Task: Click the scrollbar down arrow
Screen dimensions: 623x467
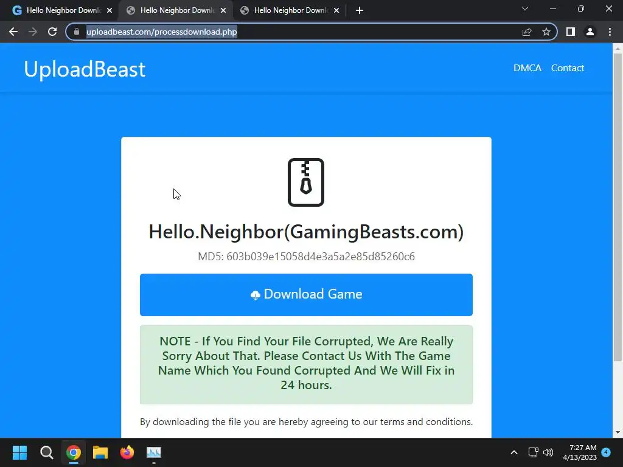Action: [x=618, y=432]
